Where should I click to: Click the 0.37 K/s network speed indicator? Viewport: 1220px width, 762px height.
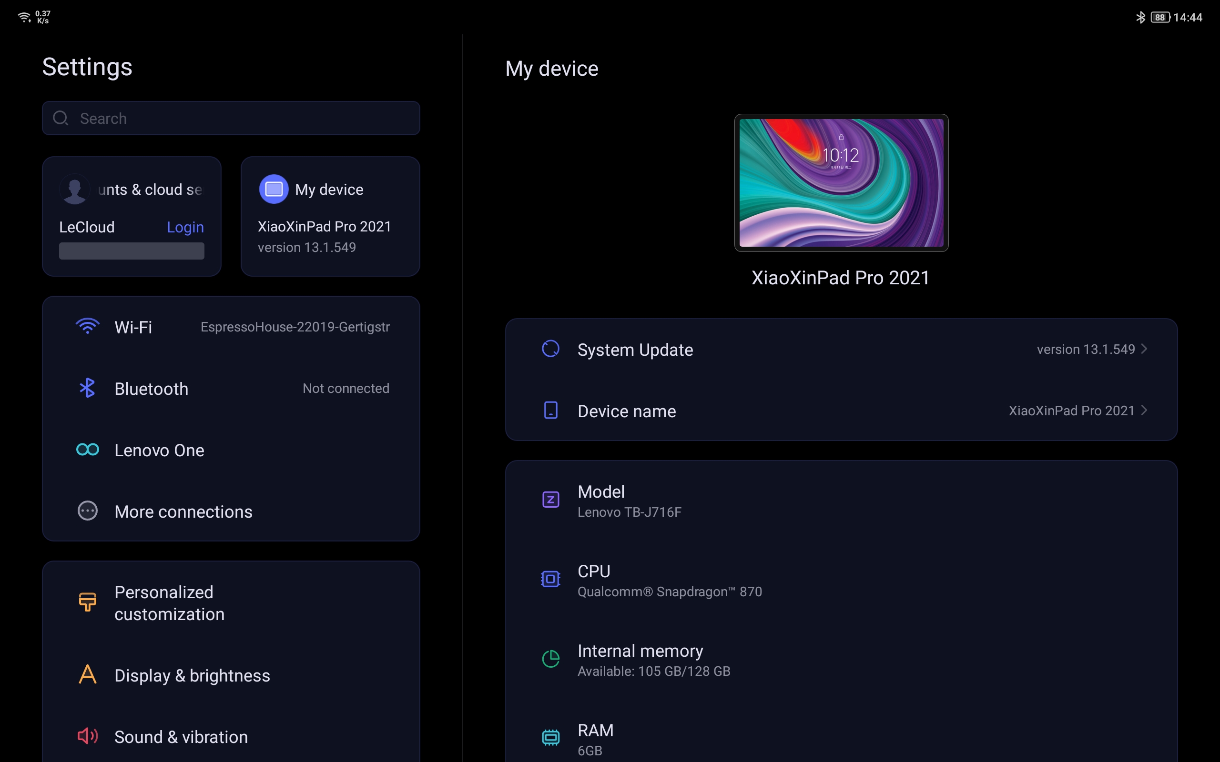click(x=43, y=17)
